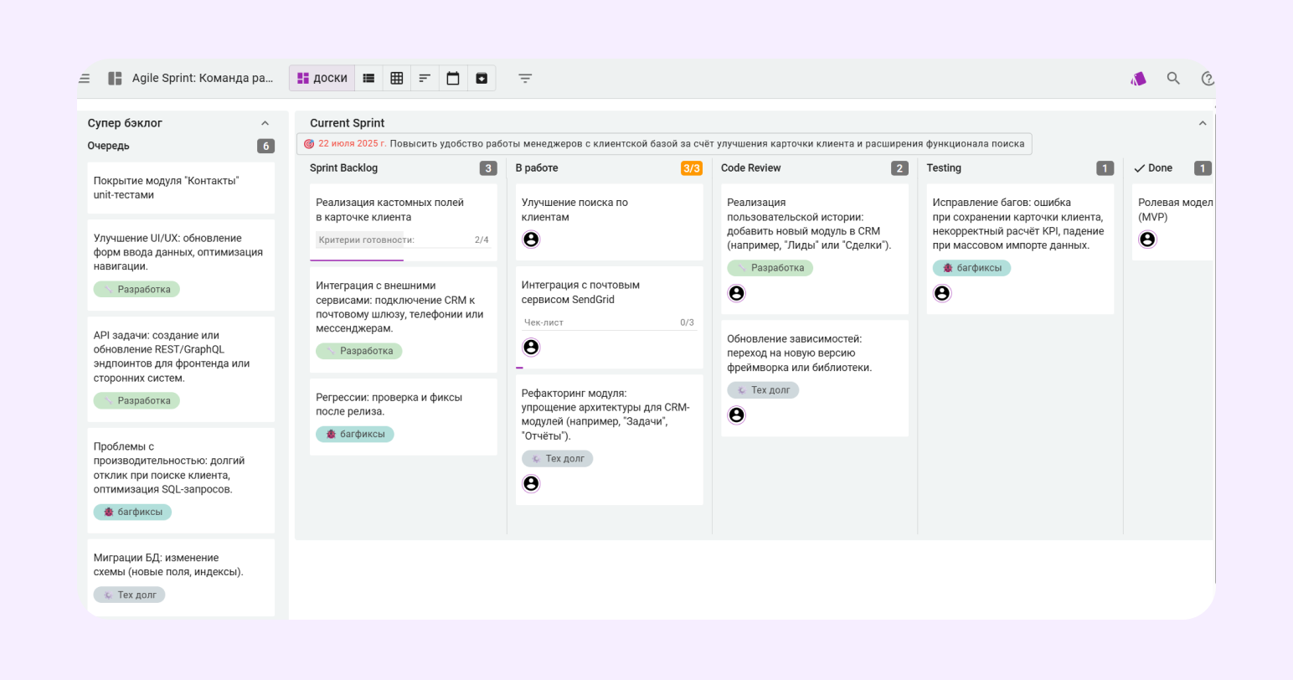Collapse the Current Sprint section
This screenshot has width=1293, height=680.
pyautogui.click(x=1203, y=123)
